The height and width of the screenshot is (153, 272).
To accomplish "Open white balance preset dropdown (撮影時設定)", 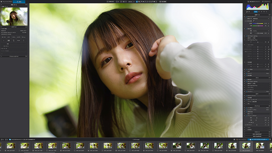I will [261, 19].
